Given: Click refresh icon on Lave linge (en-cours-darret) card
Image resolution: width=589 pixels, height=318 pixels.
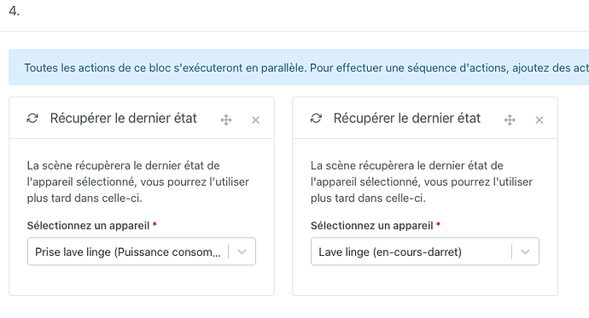Looking at the screenshot, I should coord(316,119).
